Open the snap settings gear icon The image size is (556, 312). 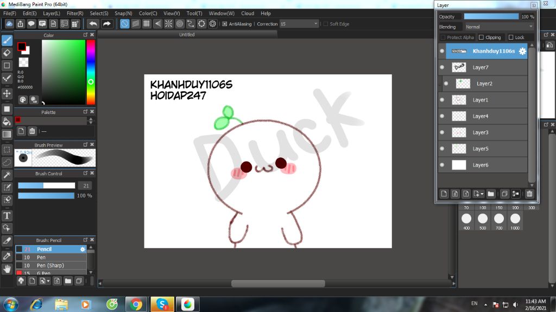pos(212,24)
